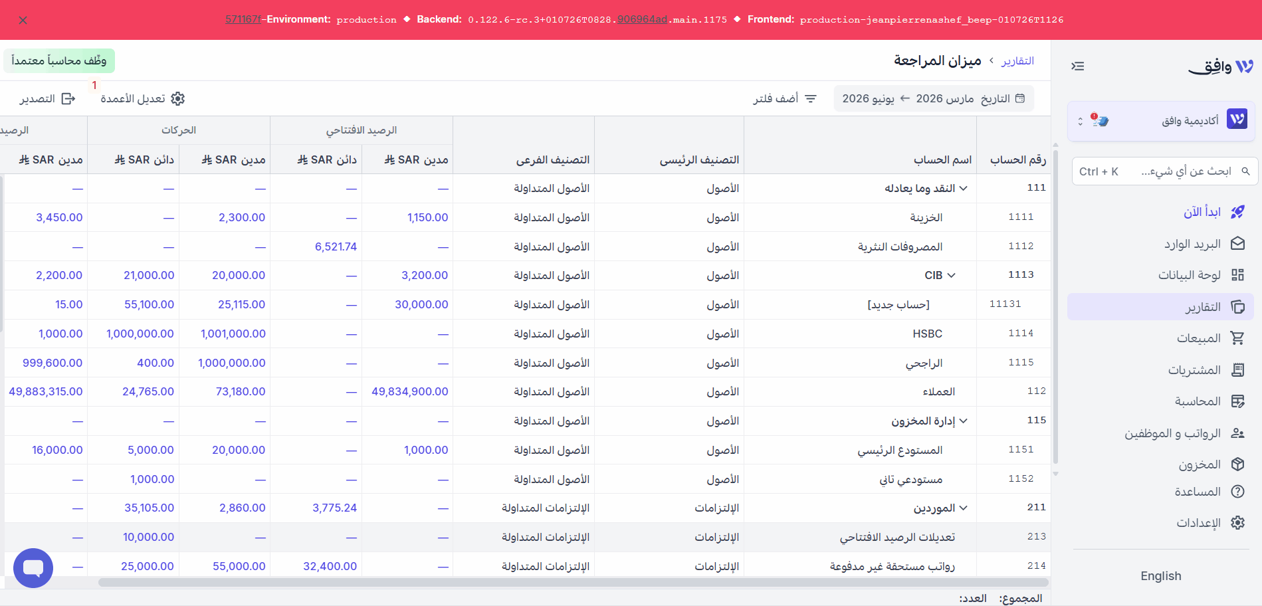Screen dimensions: 1262x606
Task: Open the التاريخ date range picker
Action: click(x=934, y=99)
